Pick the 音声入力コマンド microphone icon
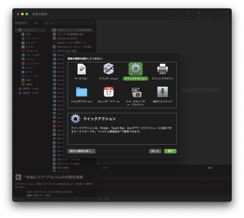The image size is (244, 218). 162,92
